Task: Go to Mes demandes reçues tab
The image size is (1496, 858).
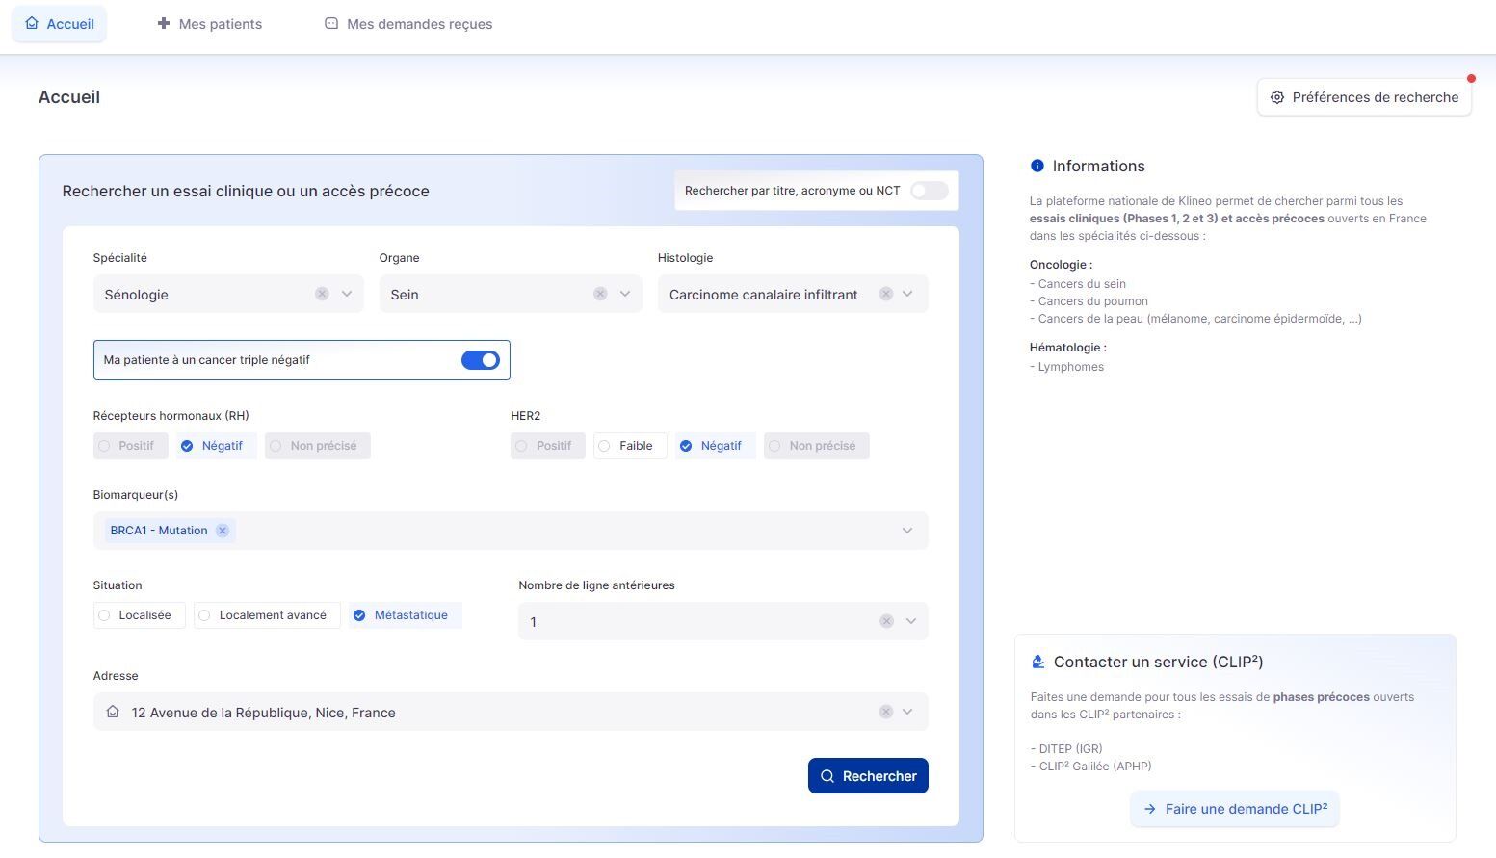Action: coord(408,24)
